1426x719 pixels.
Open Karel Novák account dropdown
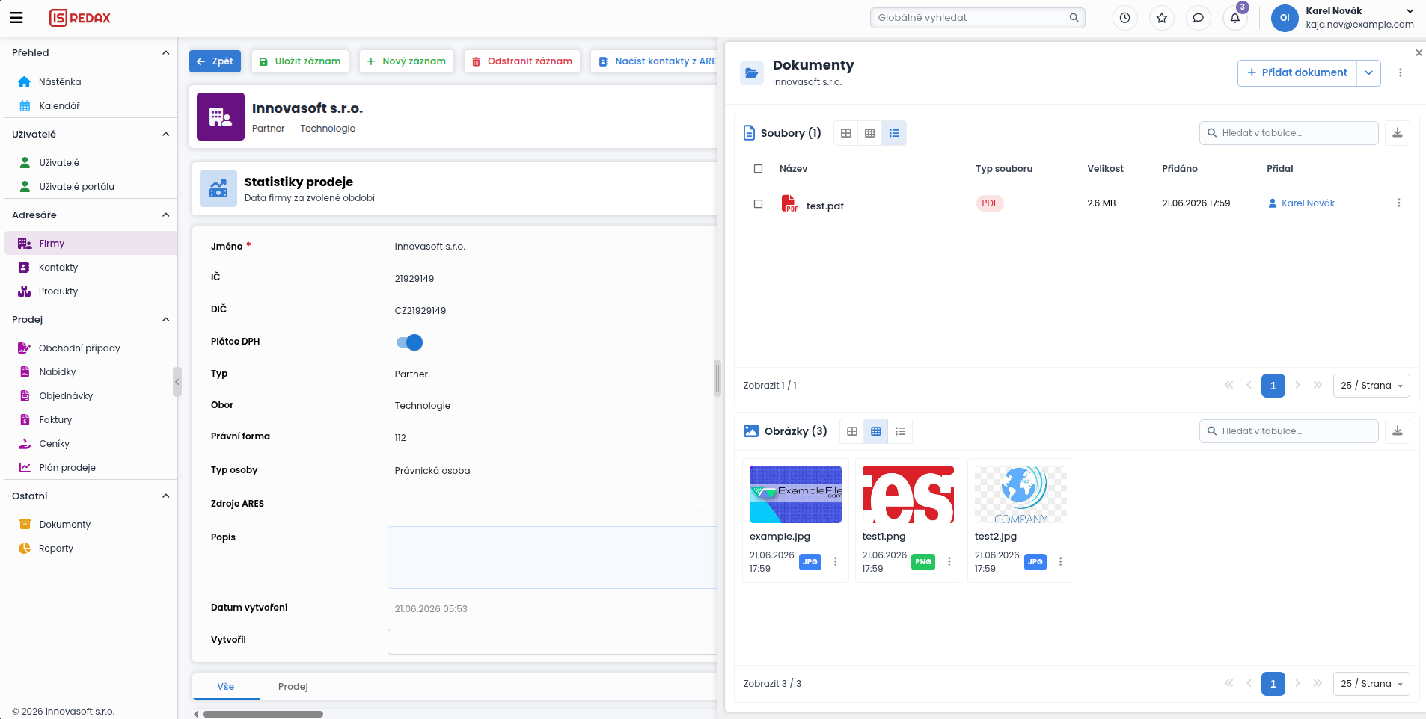1410,11
